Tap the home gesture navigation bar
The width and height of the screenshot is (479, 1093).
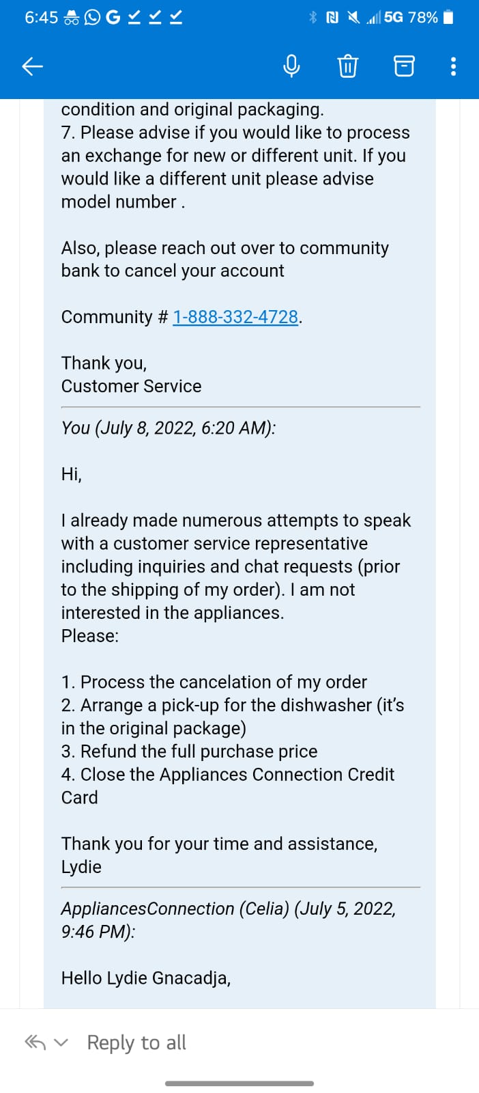pos(239,1083)
